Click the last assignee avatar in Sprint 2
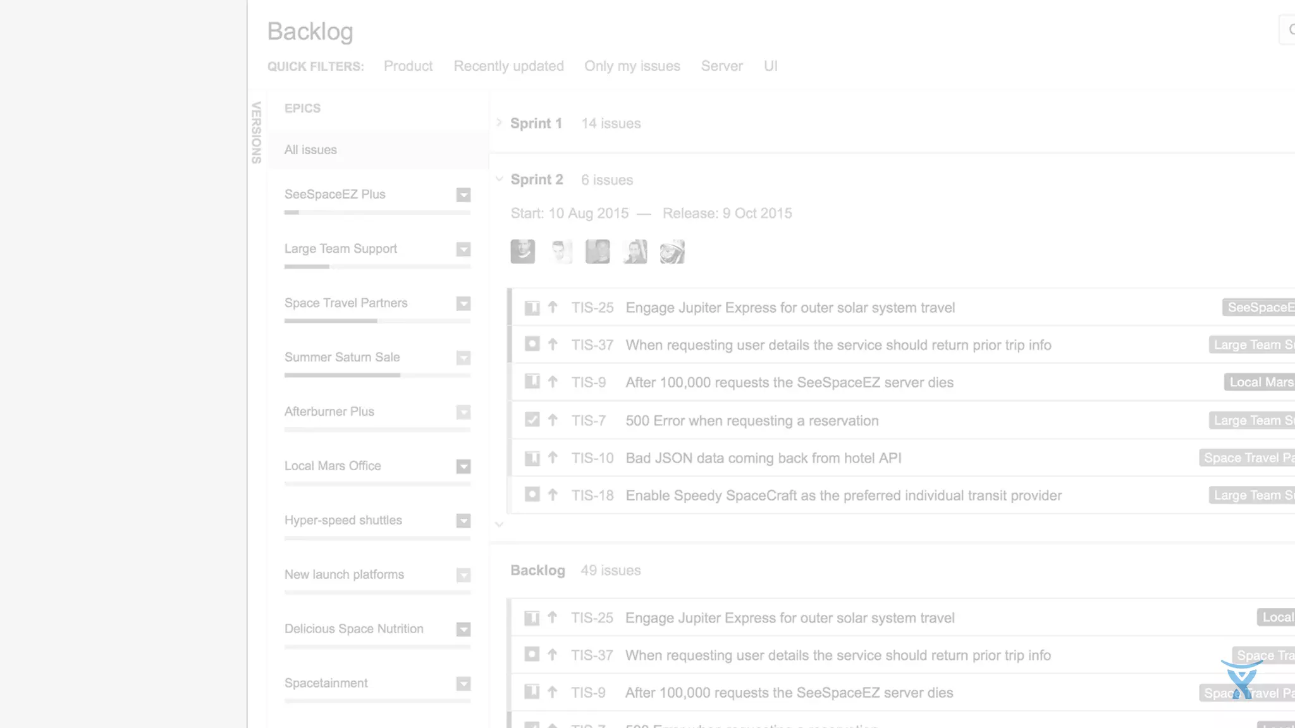Screen dimensions: 1295x728 click(672, 252)
